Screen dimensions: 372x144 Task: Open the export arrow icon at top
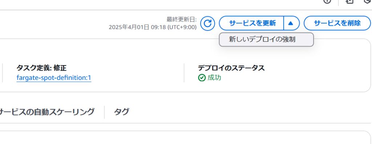[349, 1]
